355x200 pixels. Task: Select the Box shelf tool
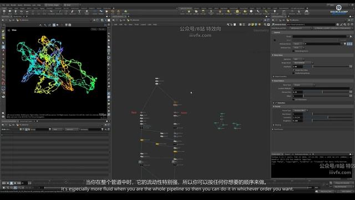pos(4,12)
